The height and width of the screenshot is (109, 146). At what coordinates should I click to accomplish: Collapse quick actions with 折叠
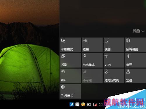[138, 31]
